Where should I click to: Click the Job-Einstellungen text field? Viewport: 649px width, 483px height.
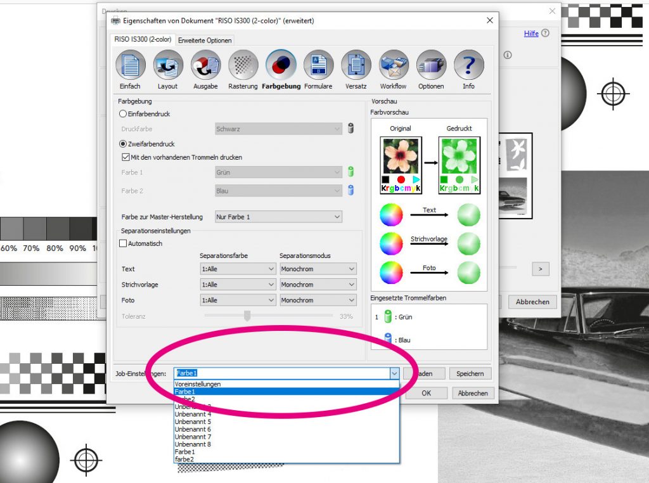point(282,373)
